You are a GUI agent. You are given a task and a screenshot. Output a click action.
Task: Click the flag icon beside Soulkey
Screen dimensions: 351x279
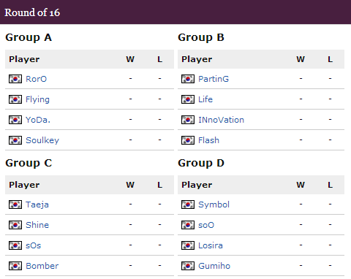click(15, 140)
